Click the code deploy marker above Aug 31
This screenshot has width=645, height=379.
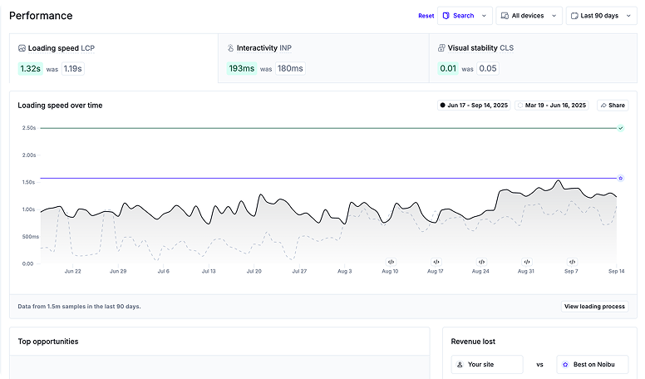point(527,261)
